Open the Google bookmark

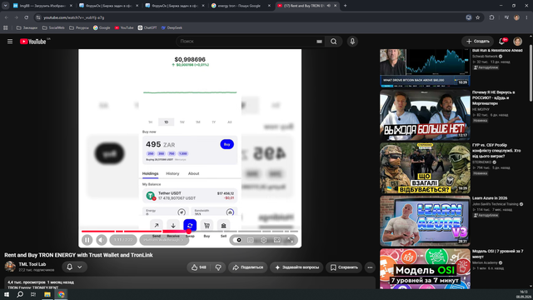(102, 27)
